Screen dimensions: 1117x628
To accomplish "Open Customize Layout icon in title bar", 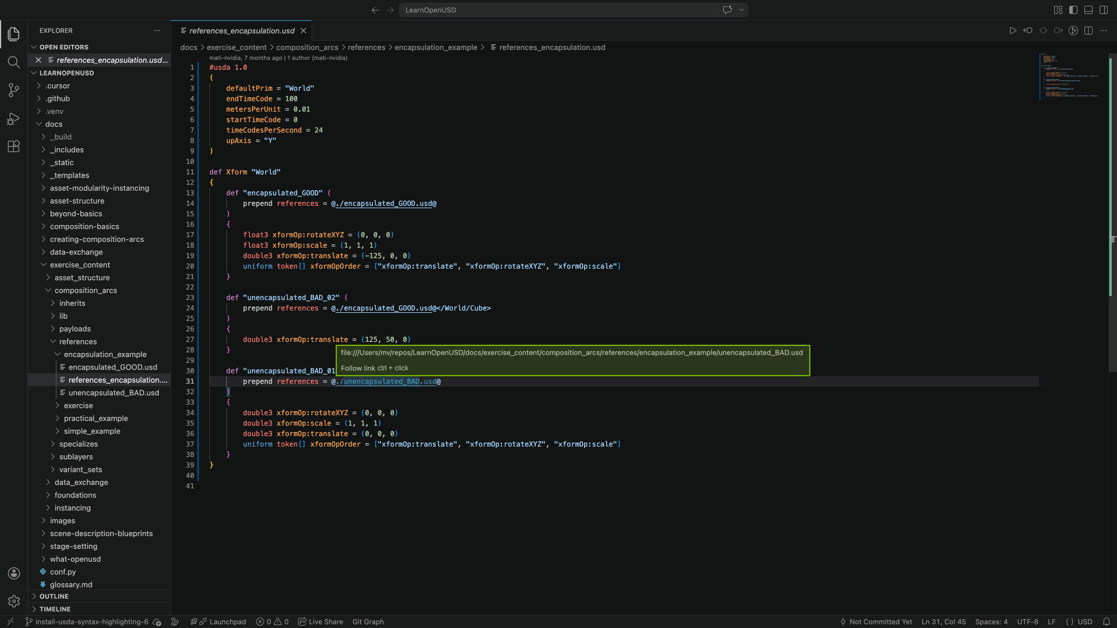I will (x=1058, y=10).
